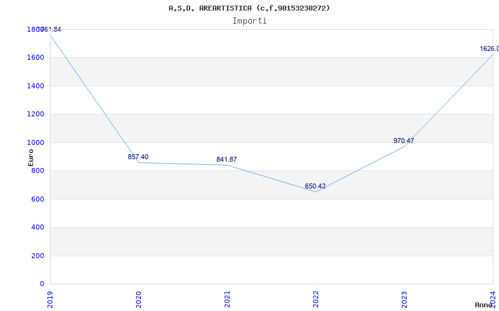The width and height of the screenshot is (499, 311).
Task: Select the Importi subtitle text
Action: click(249, 21)
